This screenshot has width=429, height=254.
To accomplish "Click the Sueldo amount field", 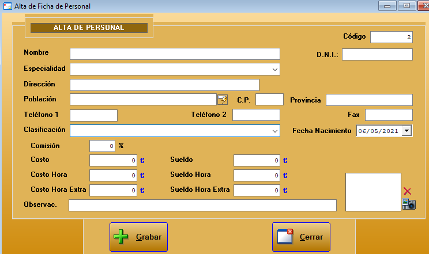I will tap(257, 160).
